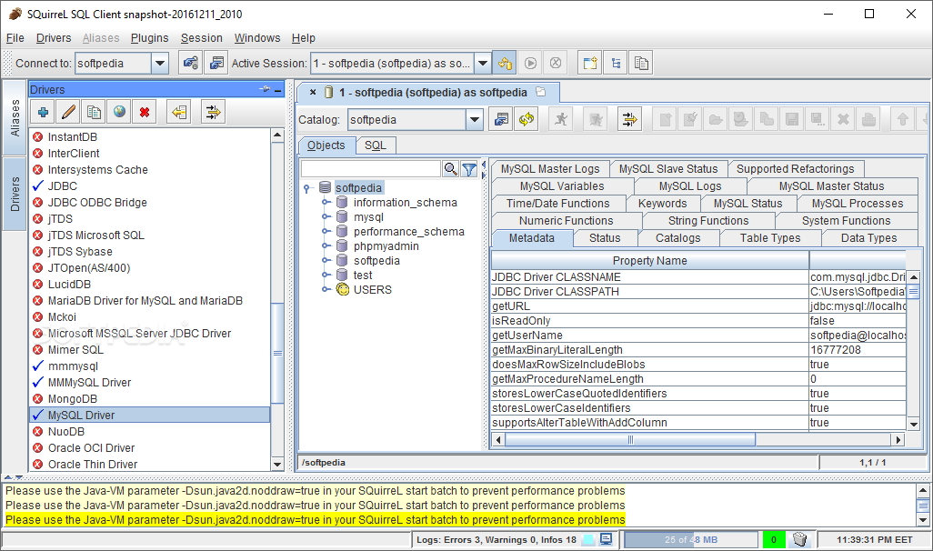Click the memory usage bar 25 of 48 MB
Image resolution: width=933 pixels, height=551 pixels.
[x=691, y=540]
